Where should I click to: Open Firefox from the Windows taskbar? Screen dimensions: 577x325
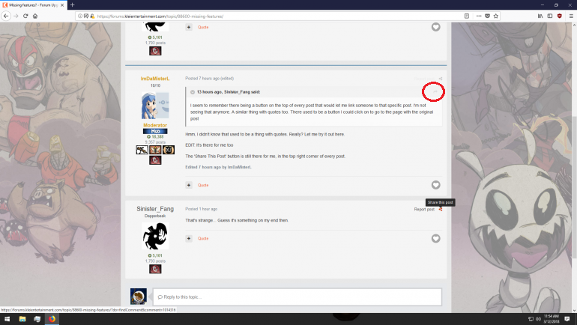click(x=52, y=319)
